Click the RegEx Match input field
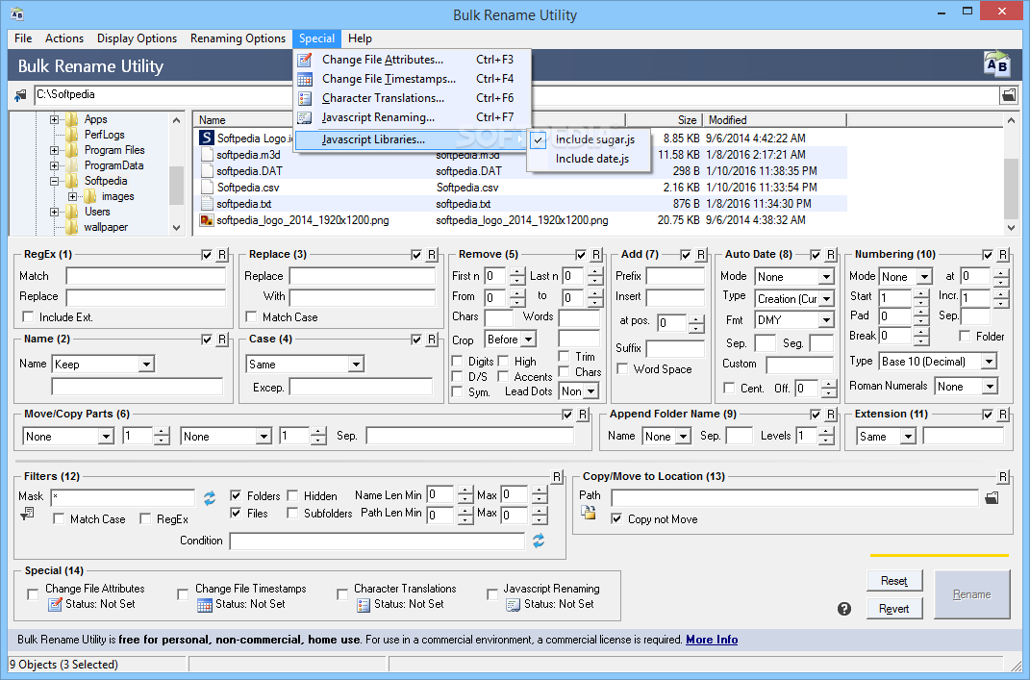The height and width of the screenshot is (680, 1030). pos(146,276)
